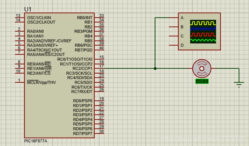
Task: Click the RC0/T1OSO/T1CKI pin label
Action: point(75,59)
